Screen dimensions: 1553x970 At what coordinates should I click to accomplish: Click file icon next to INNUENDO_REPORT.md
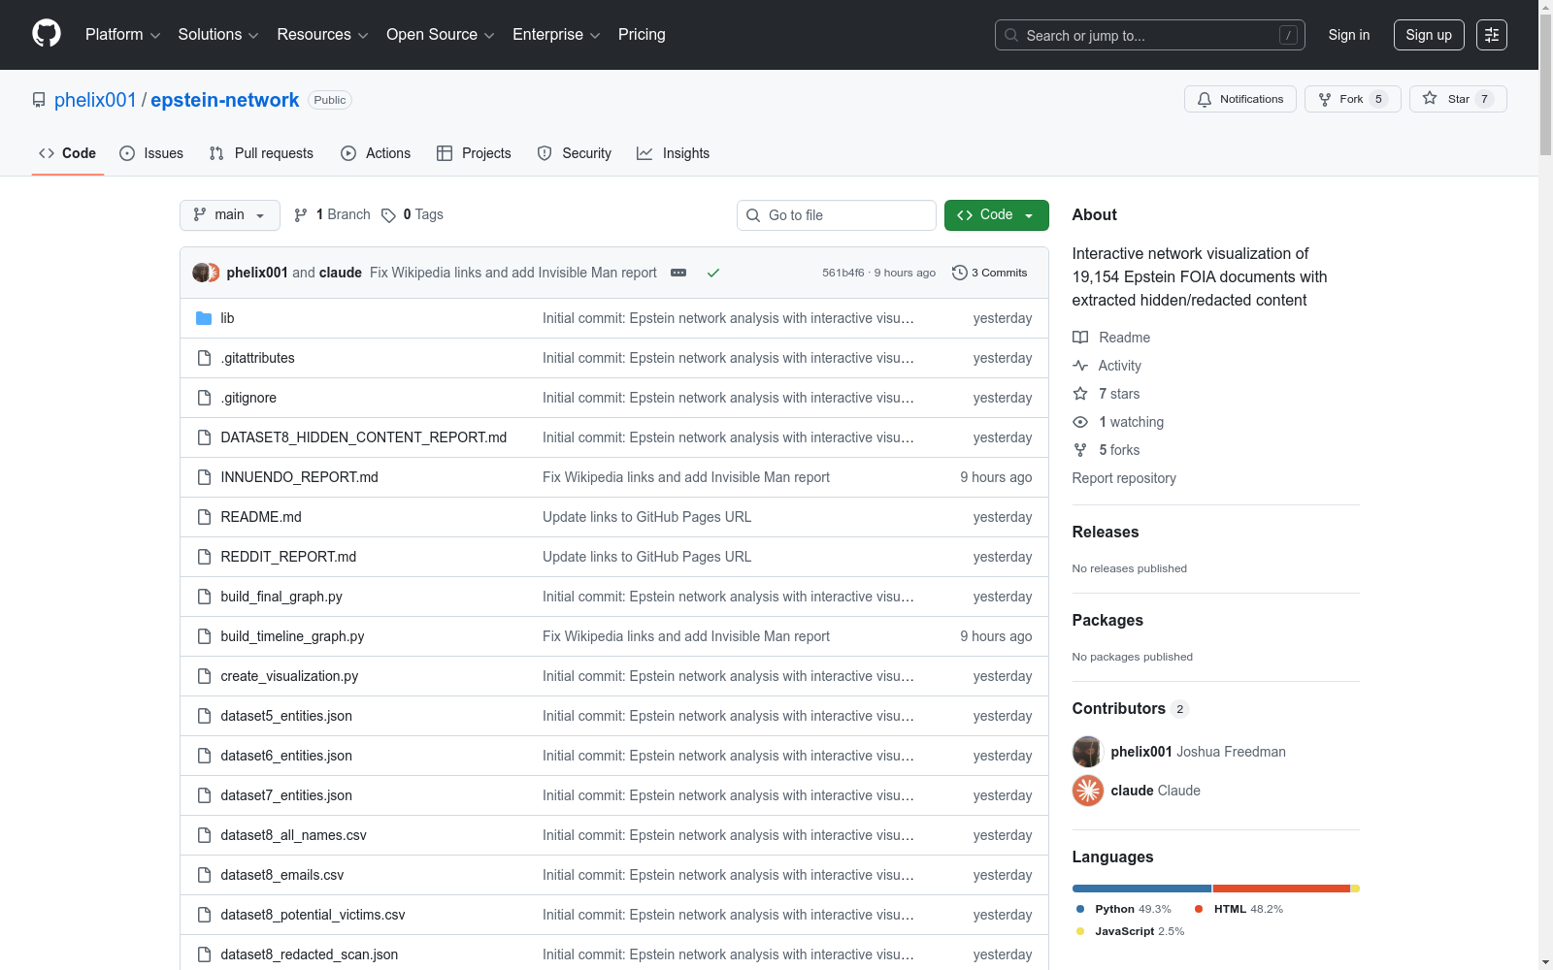[204, 477]
